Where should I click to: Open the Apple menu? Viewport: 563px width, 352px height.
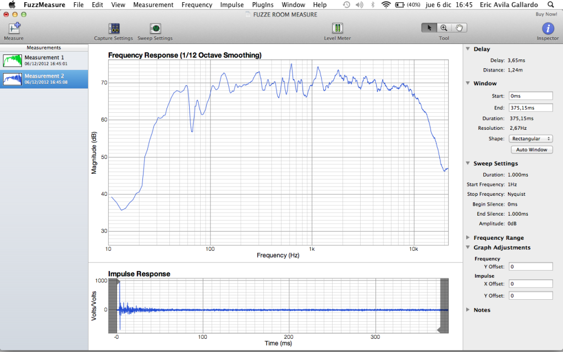click(x=12, y=4)
